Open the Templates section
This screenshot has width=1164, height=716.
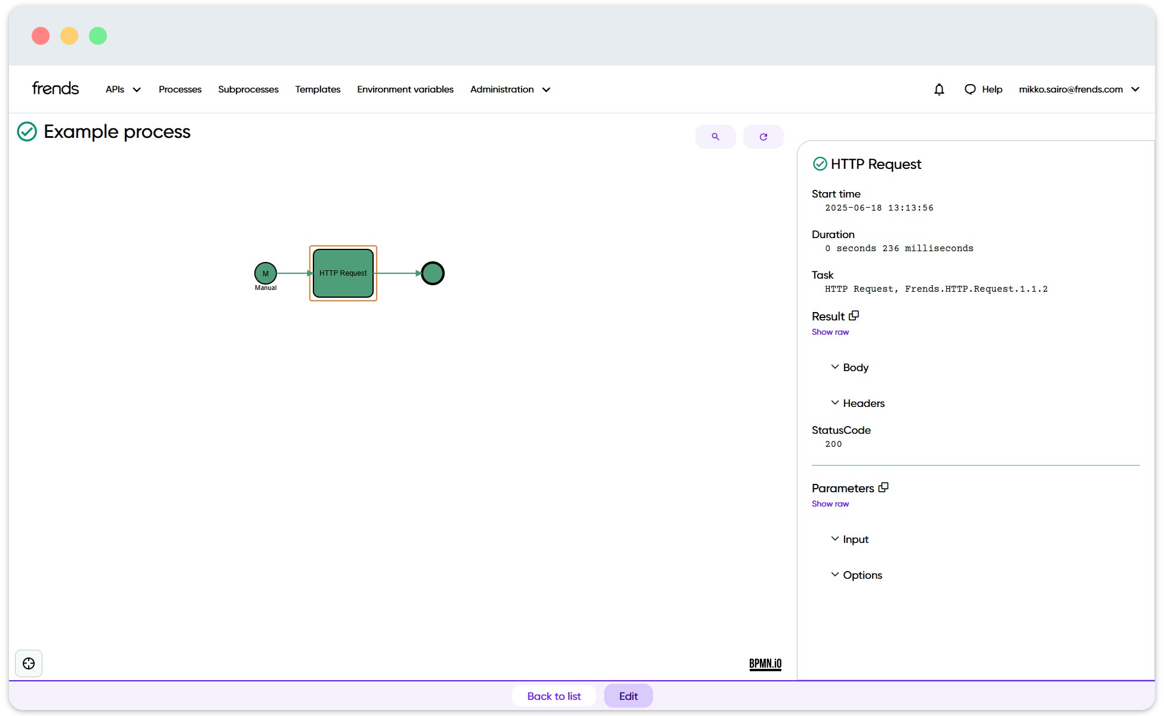click(318, 89)
